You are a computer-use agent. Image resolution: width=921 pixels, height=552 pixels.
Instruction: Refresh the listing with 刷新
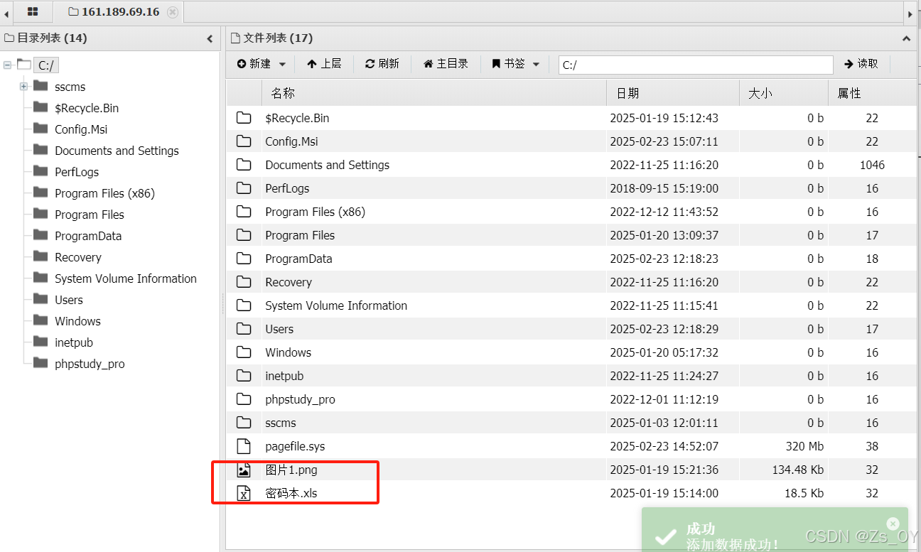click(382, 64)
